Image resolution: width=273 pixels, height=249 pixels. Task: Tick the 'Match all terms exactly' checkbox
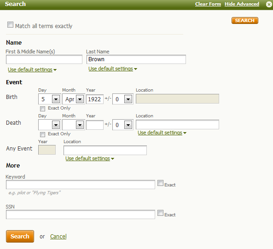[10, 25]
